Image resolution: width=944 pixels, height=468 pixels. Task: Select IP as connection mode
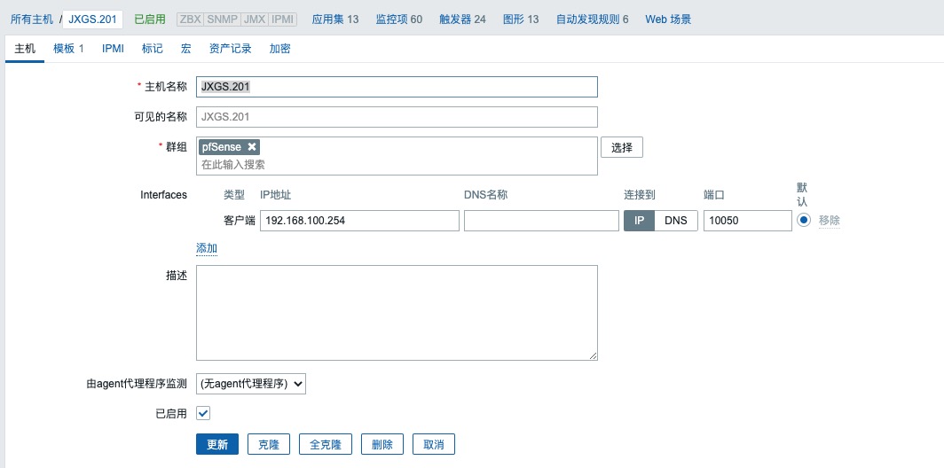click(x=639, y=221)
